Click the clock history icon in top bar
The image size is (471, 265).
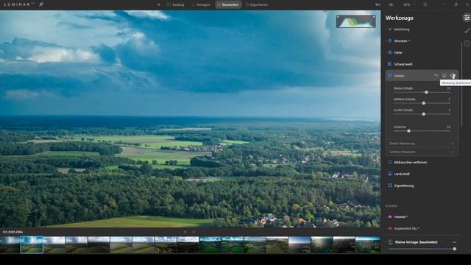click(x=425, y=5)
